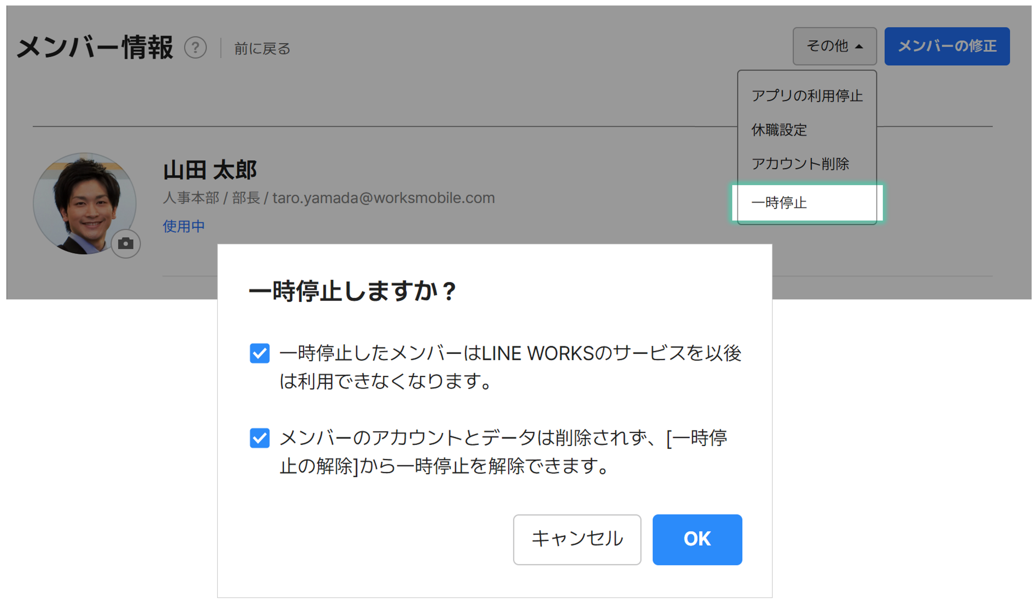Click メンバーの修正 button
This screenshot has width=1036, height=601.
946,47
